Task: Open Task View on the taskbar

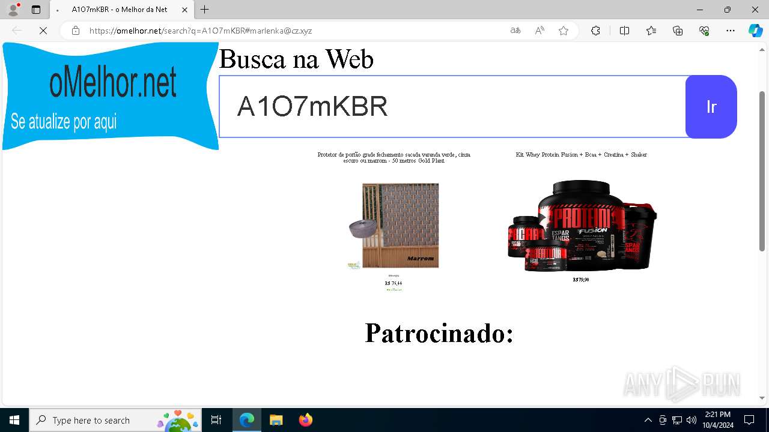Action: 216,420
